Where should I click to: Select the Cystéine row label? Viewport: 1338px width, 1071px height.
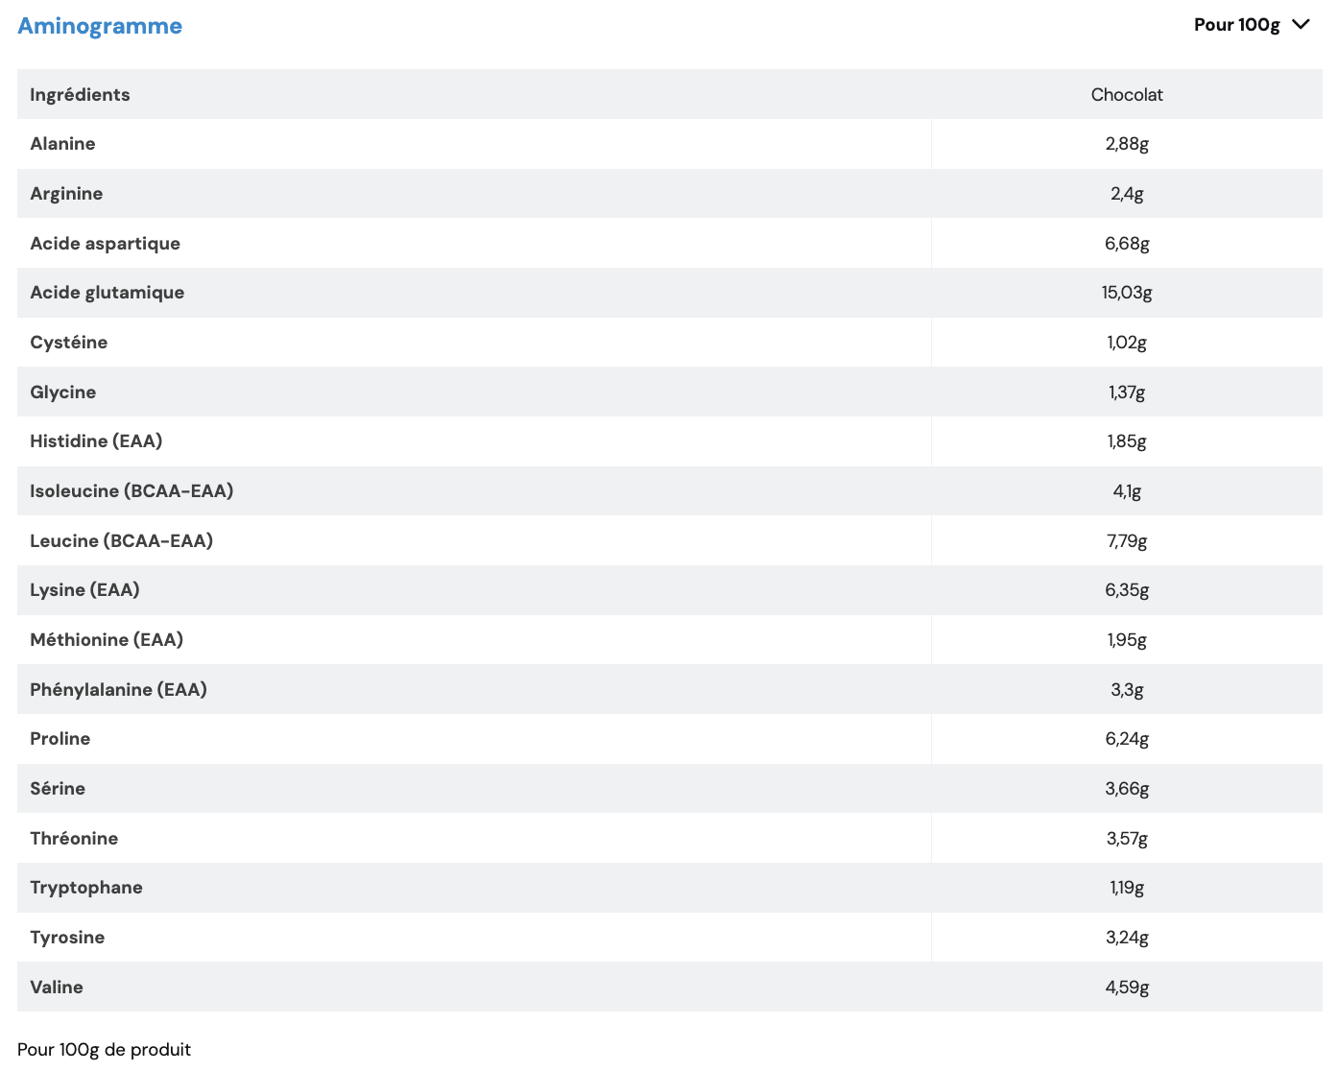coord(68,343)
